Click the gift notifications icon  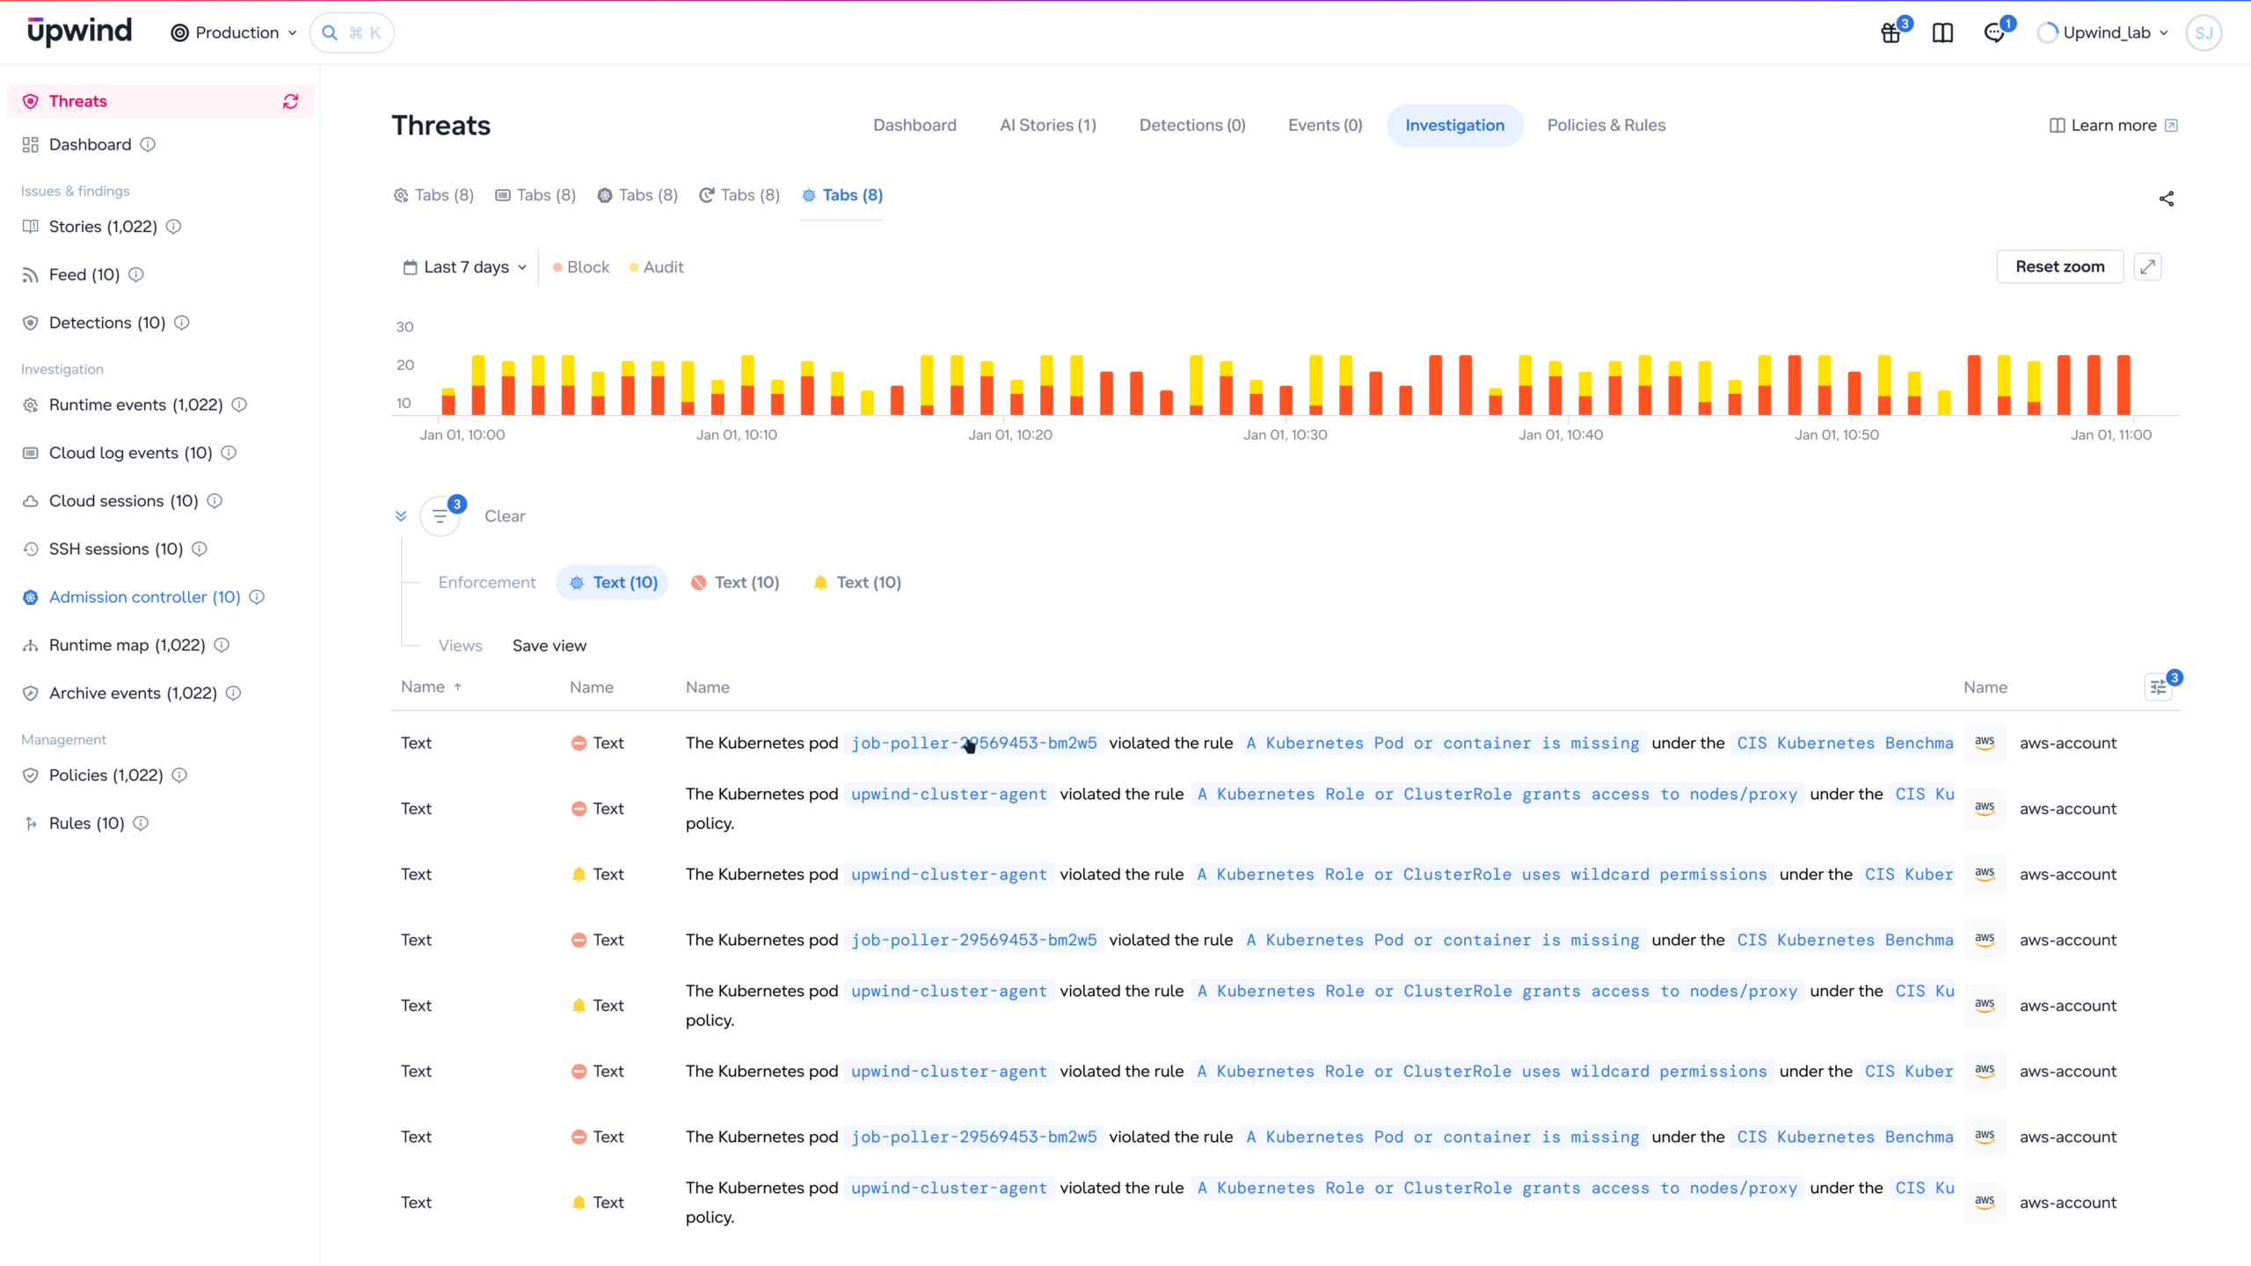1890,33
